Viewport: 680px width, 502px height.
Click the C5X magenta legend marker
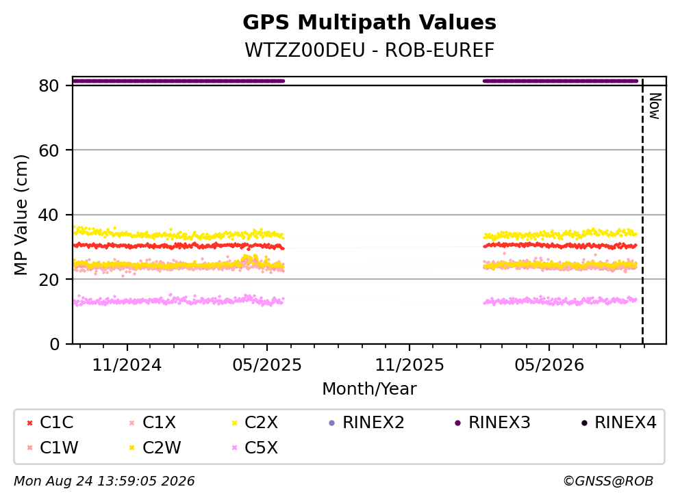pos(235,447)
